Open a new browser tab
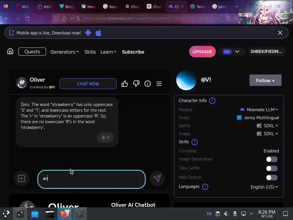This screenshot has width=293, height=220. coord(237,7)
